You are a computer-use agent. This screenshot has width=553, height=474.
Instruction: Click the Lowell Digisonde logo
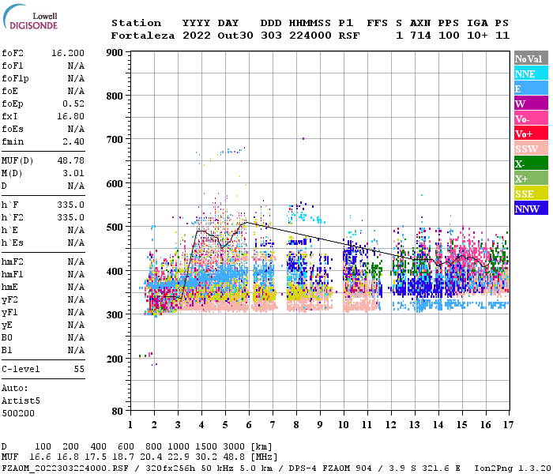point(30,17)
